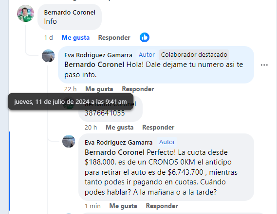Click the 20 h timestamp
This screenshot has width=277, height=214.
click(x=91, y=127)
